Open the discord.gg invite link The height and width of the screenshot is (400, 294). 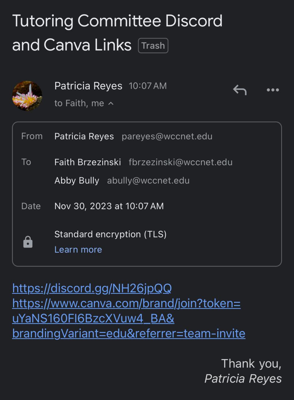[x=92, y=288]
